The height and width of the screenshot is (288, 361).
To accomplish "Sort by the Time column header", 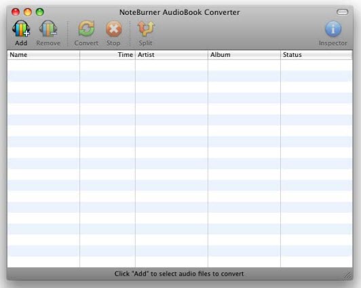I will pos(107,55).
